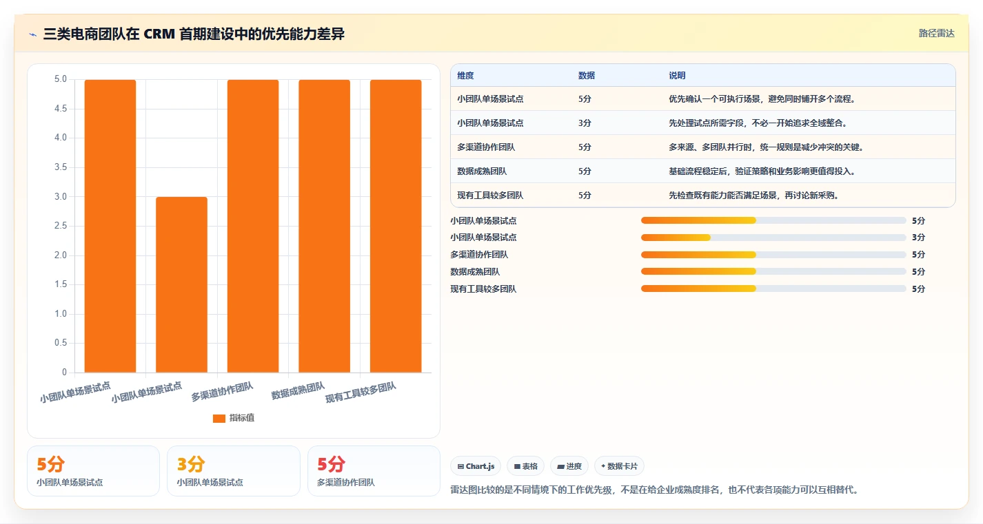Click the 4.5 tick on the chart y-axis
This screenshot has width=983, height=524.
click(x=61, y=109)
